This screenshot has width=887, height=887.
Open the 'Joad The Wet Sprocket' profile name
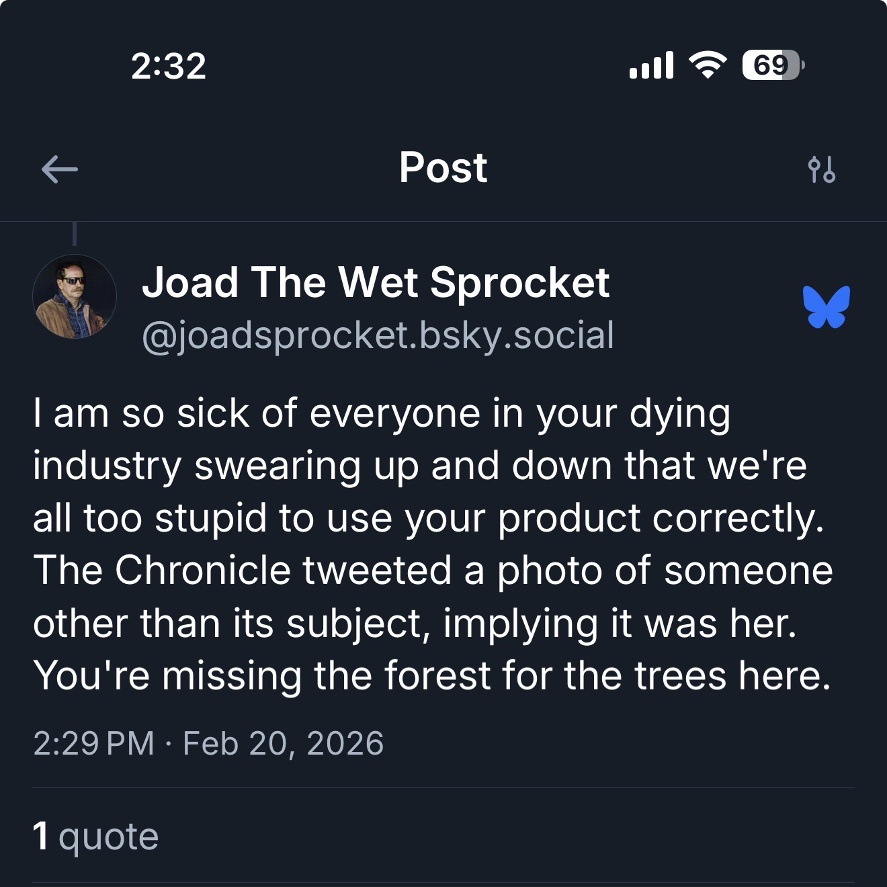375,282
